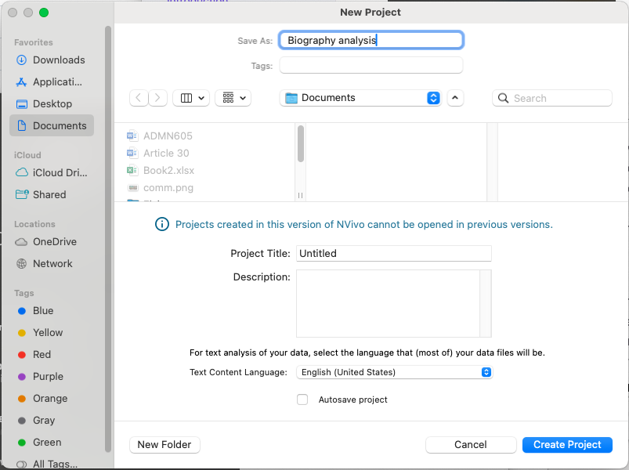Open Applications folder in sidebar
The width and height of the screenshot is (629, 470).
[x=56, y=81]
